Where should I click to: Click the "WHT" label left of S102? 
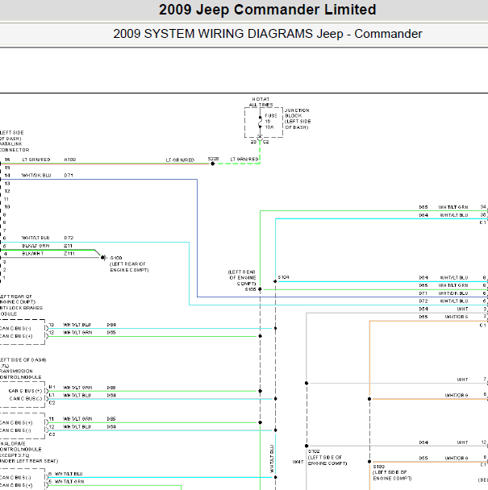click(x=298, y=462)
